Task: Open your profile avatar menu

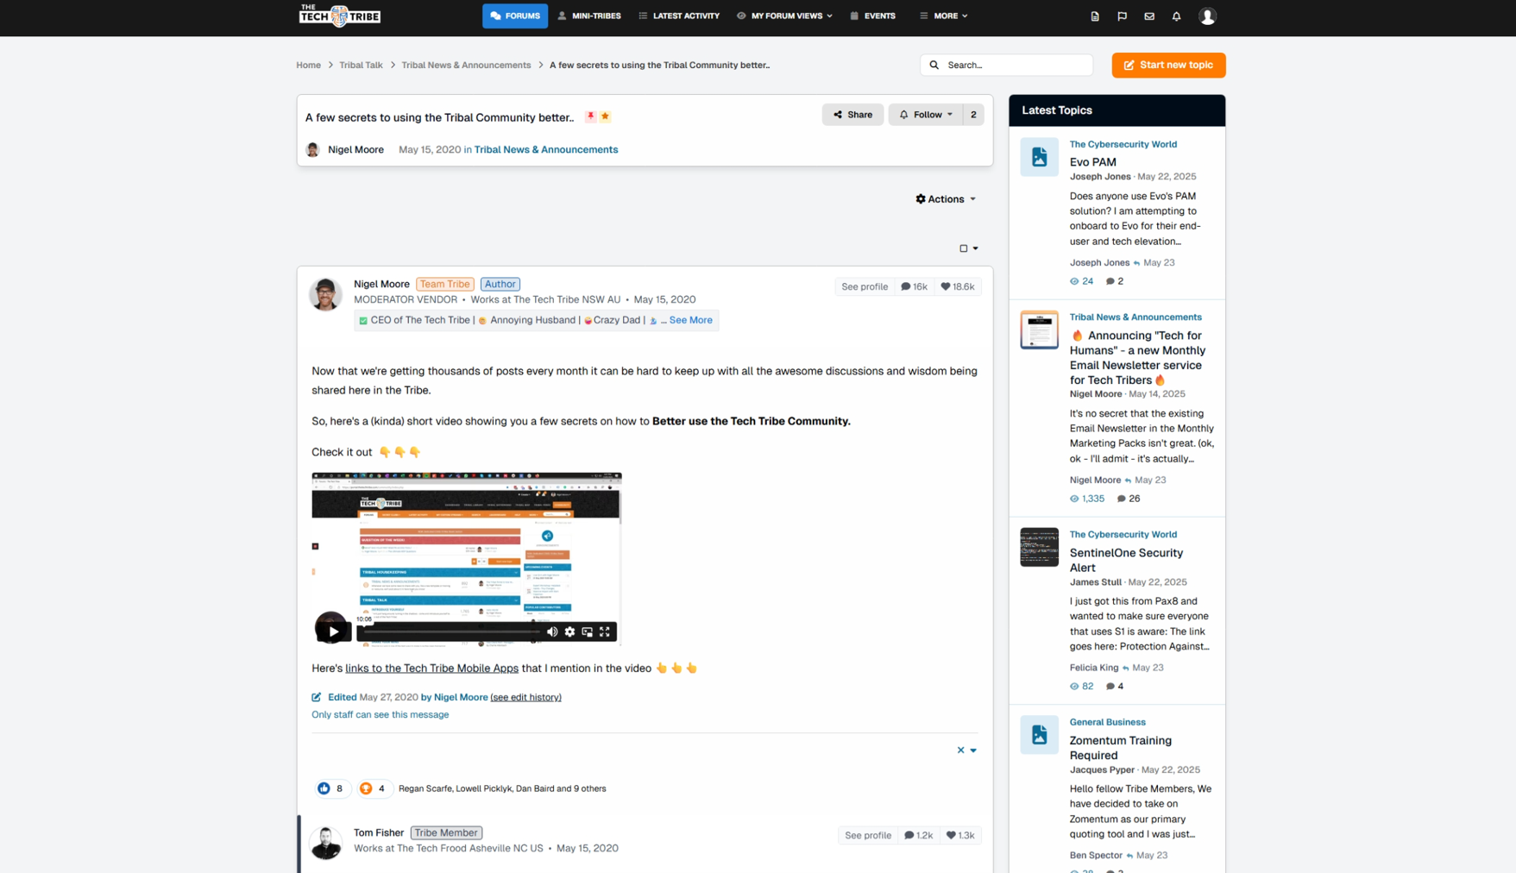Action: pyautogui.click(x=1208, y=16)
